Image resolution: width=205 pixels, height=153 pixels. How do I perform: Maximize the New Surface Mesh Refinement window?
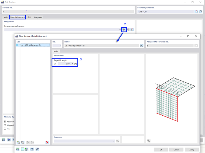(188, 36)
